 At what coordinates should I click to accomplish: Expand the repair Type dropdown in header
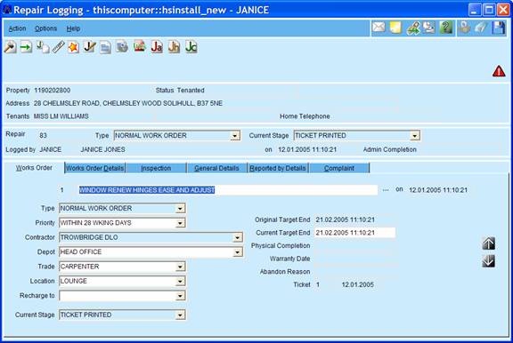235,136
